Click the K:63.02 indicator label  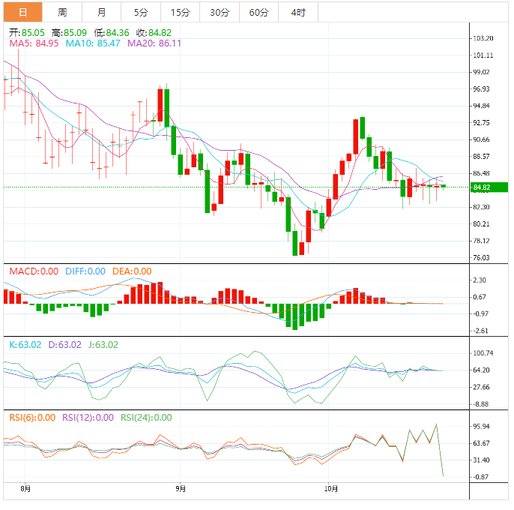[25, 345]
